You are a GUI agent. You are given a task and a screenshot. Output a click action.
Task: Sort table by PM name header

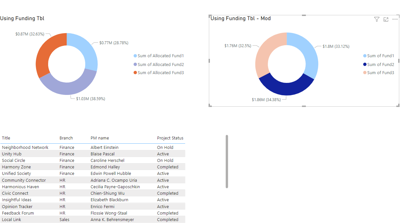tap(100, 138)
